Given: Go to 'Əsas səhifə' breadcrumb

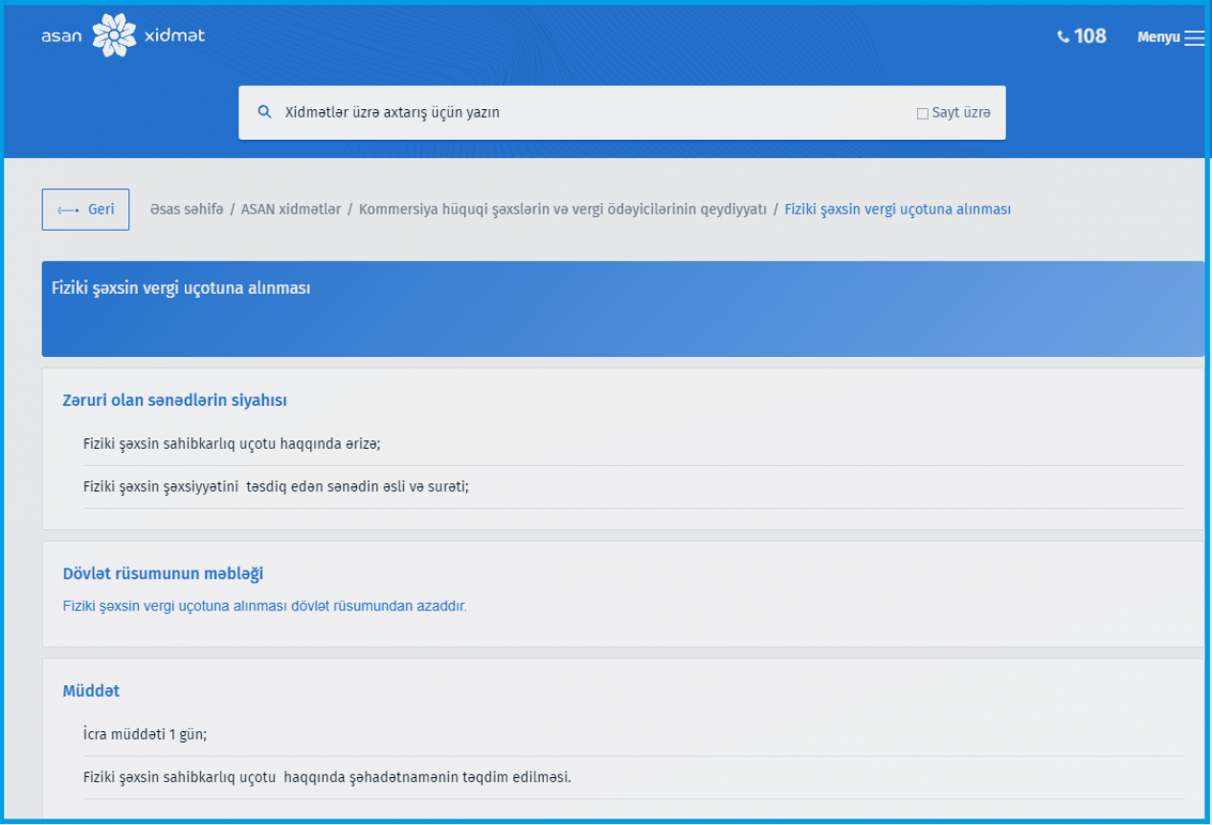Looking at the screenshot, I should coord(186,210).
